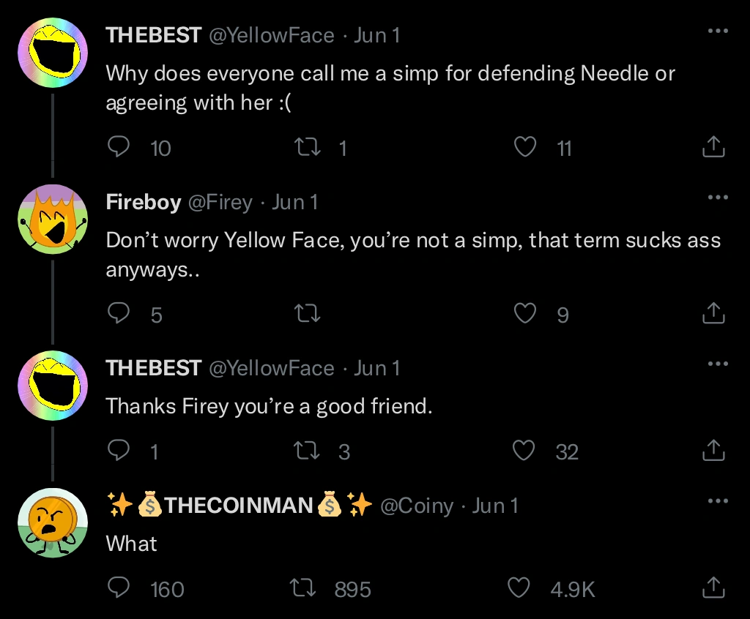The height and width of the screenshot is (619, 750).
Task: Share Fireboy's reply tweet
Action: [713, 312]
